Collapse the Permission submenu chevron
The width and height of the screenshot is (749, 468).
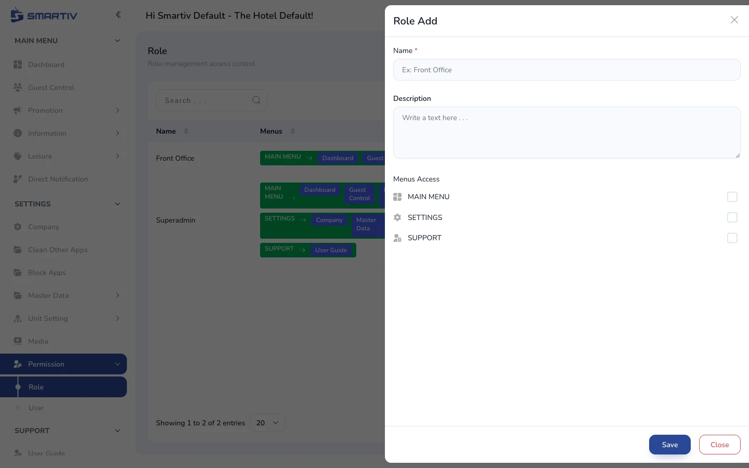tap(118, 364)
